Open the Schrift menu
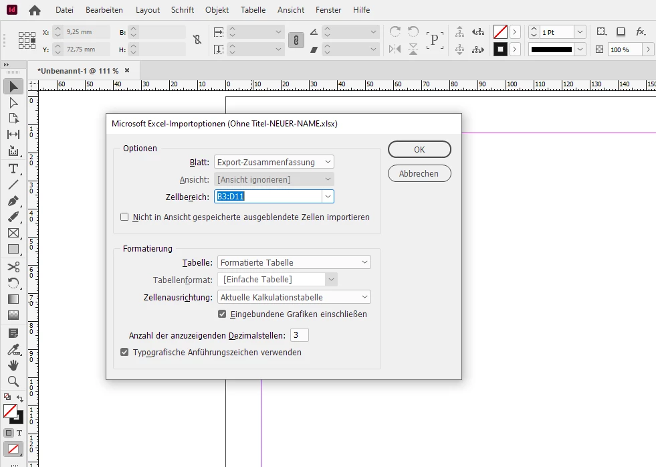Screen dimensions: 656x467 [183, 10]
